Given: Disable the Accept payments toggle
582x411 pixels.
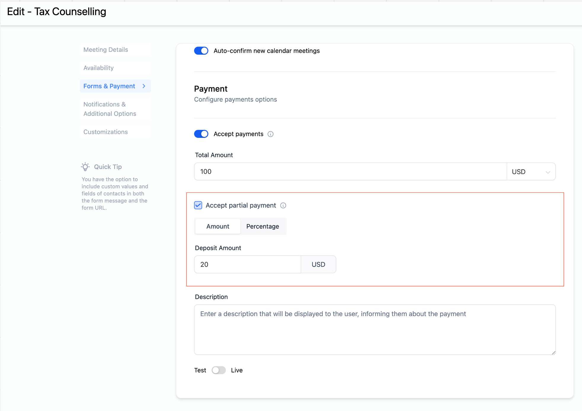Looking at the screenshot, I should [201, 134].
